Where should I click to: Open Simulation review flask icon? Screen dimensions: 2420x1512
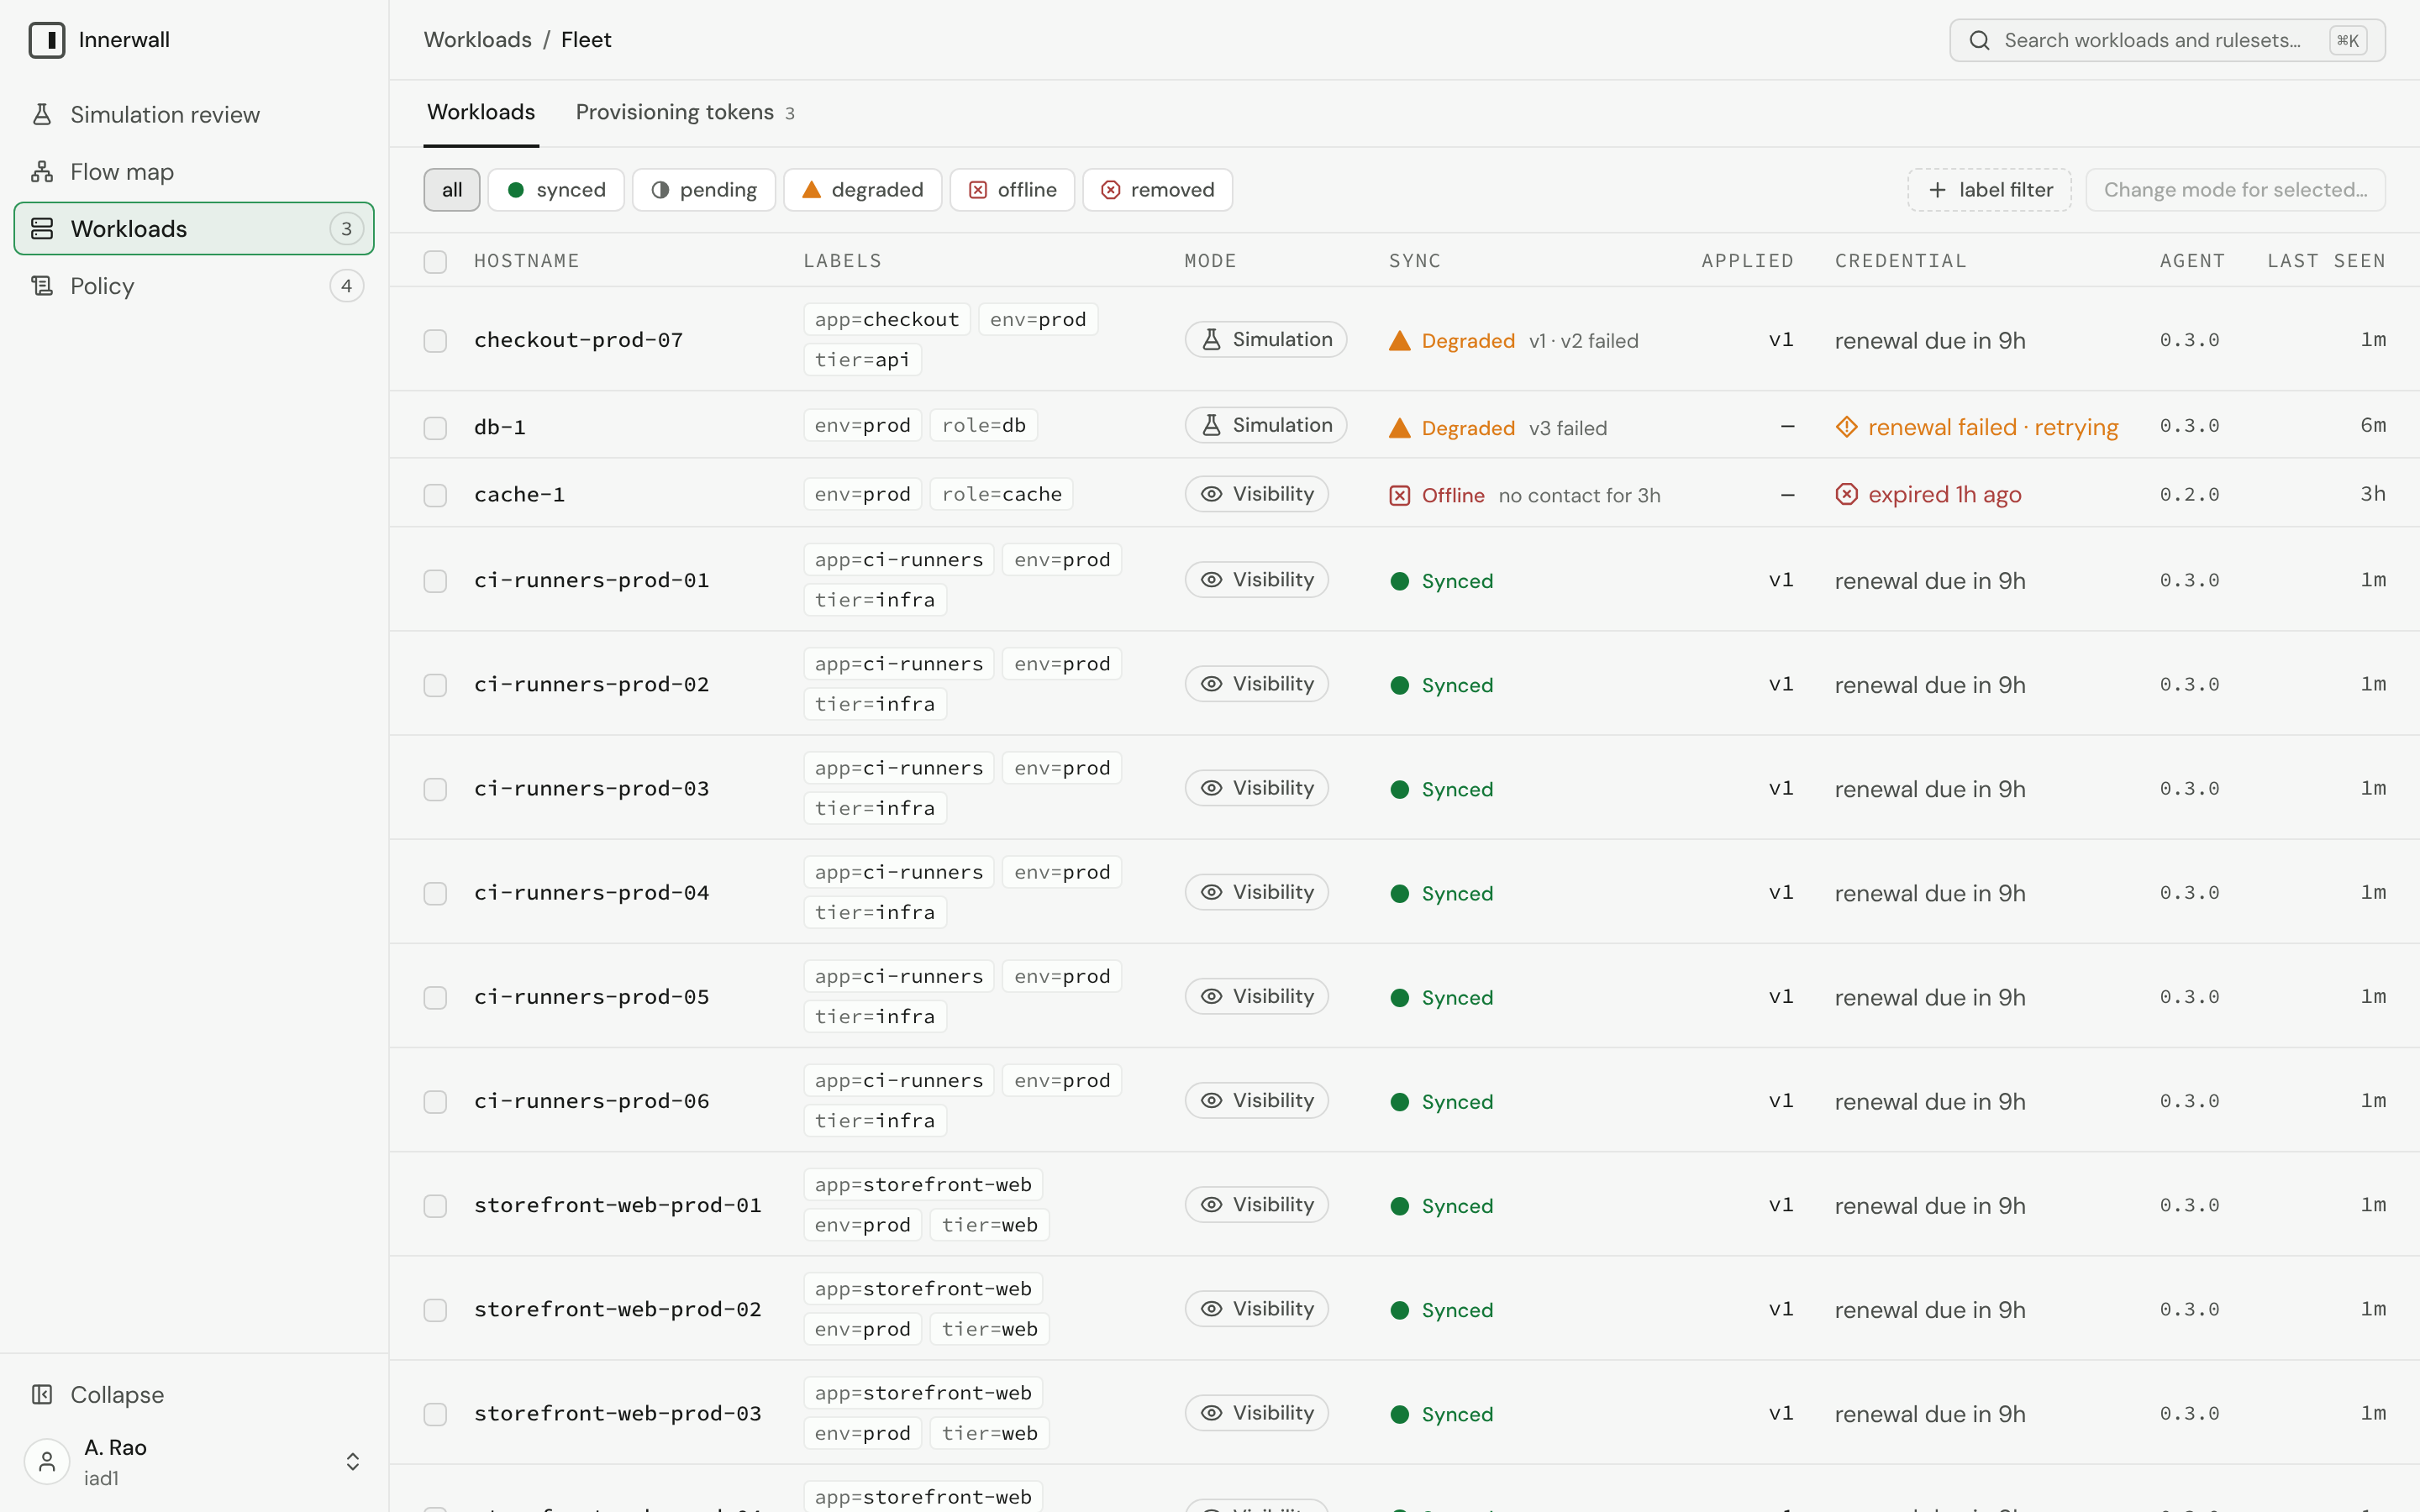coord(42,114)
